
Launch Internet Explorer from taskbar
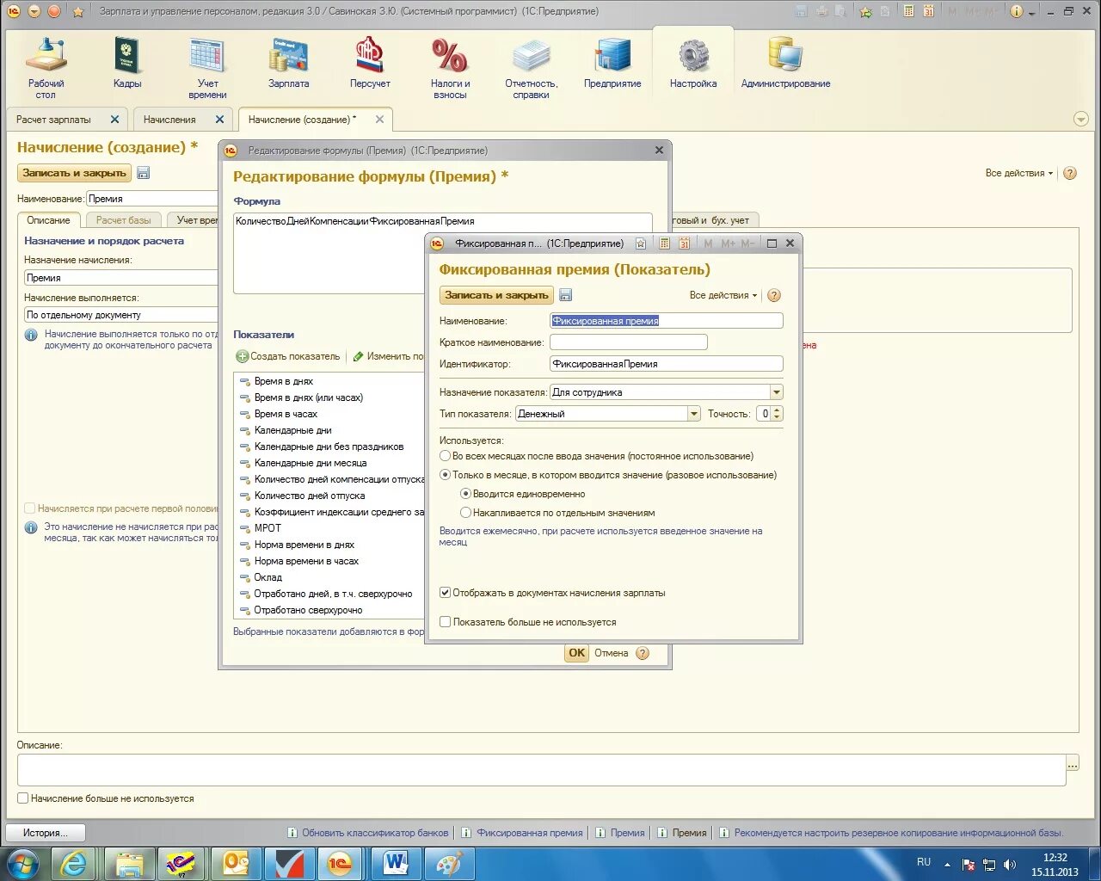pyautogui.click(x=75, y=863)
